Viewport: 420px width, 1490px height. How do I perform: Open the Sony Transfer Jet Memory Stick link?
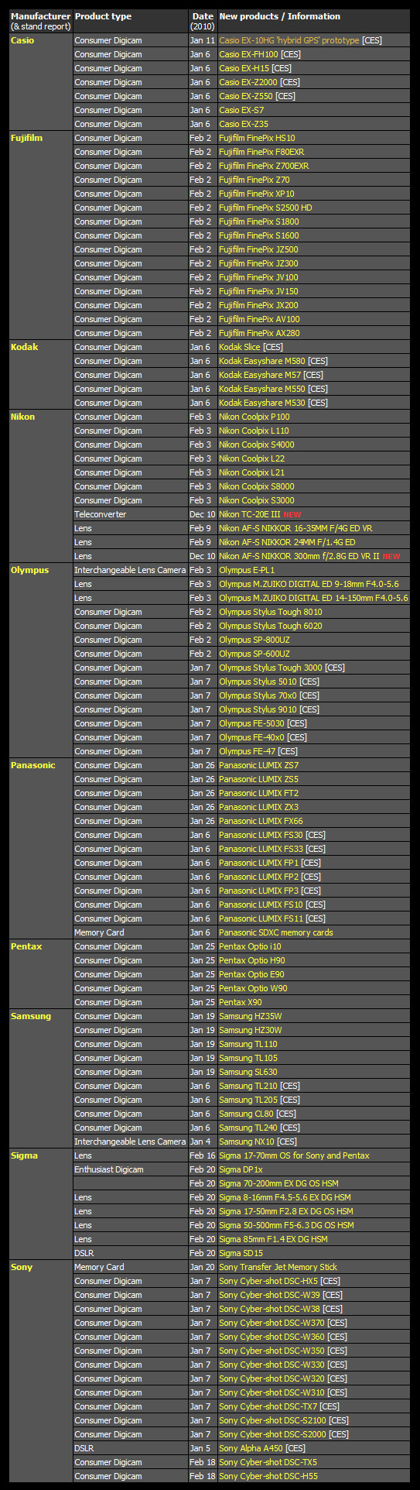[278, 1267]
